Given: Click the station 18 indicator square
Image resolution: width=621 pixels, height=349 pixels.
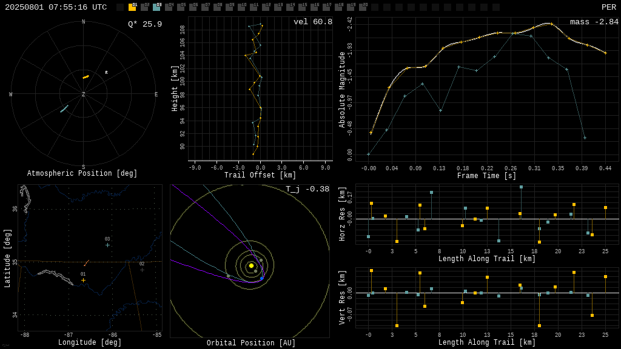Looking at the screenshot, I should coord(339,7).
